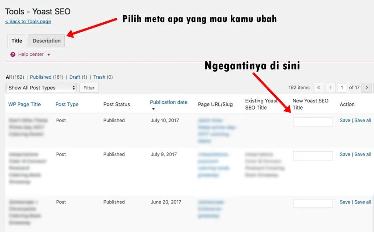This screenshot has width=374, height=232.
Task: Click the 'Tools - Yoast SEO' heading
Action: click(x=37, y=12)
